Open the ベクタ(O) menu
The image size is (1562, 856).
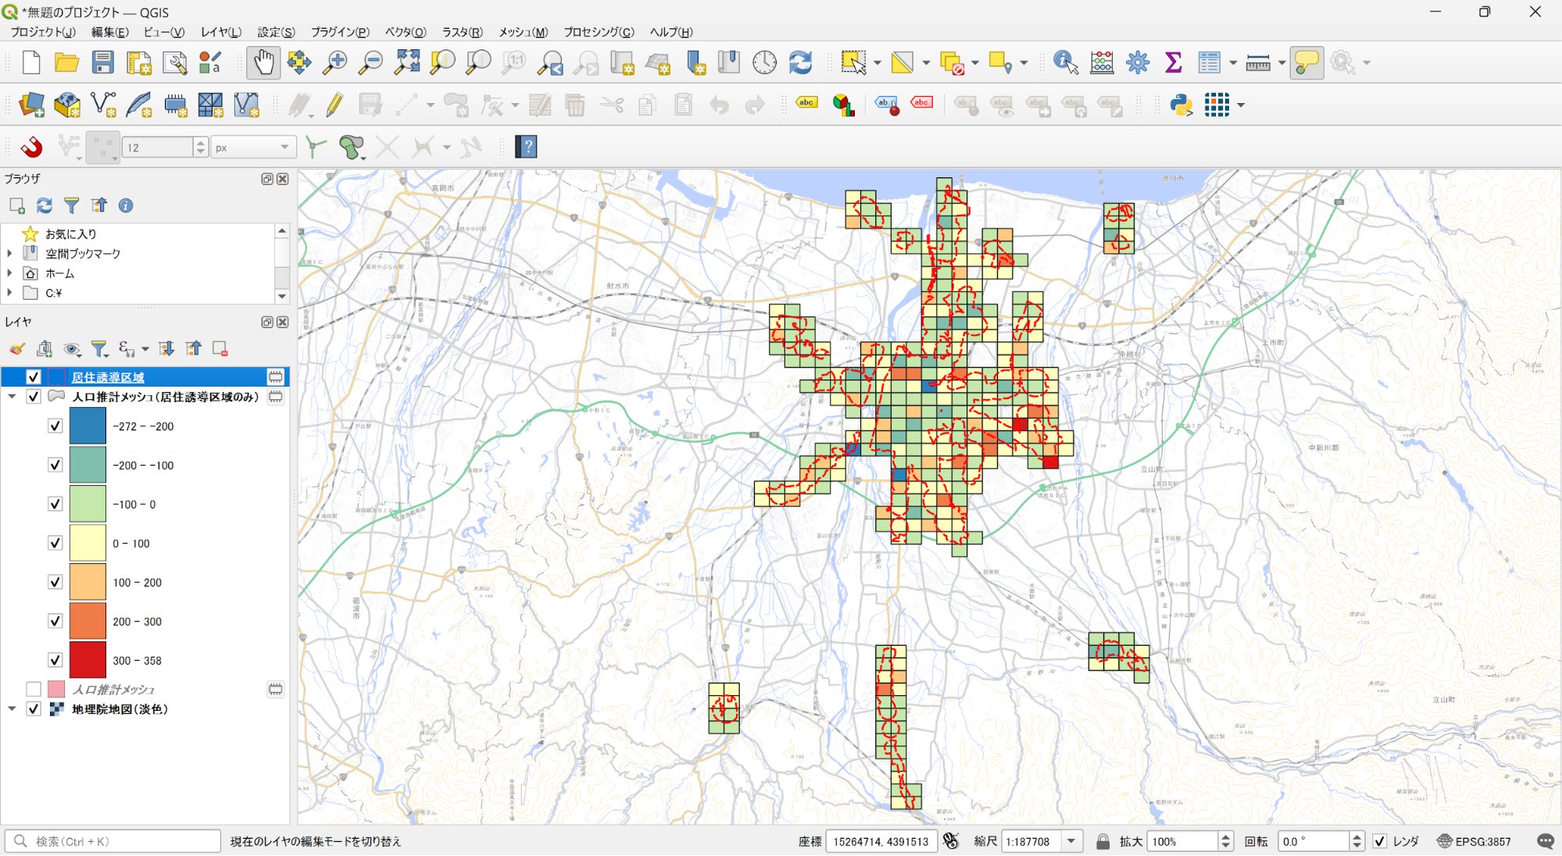406,32
